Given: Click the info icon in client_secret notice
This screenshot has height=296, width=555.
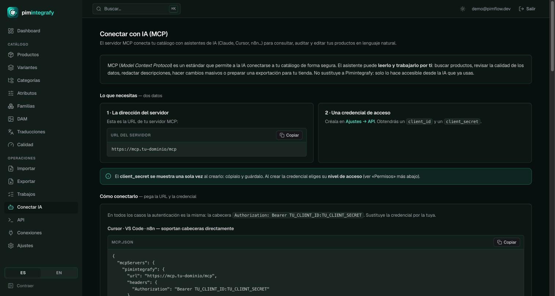Looking at the screenshot, I should 108,176.
